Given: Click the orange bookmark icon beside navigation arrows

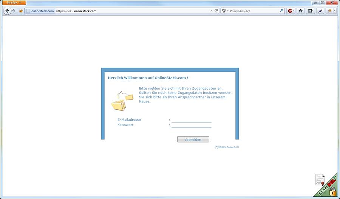Looking at the screenshot, I should (21, 11).
